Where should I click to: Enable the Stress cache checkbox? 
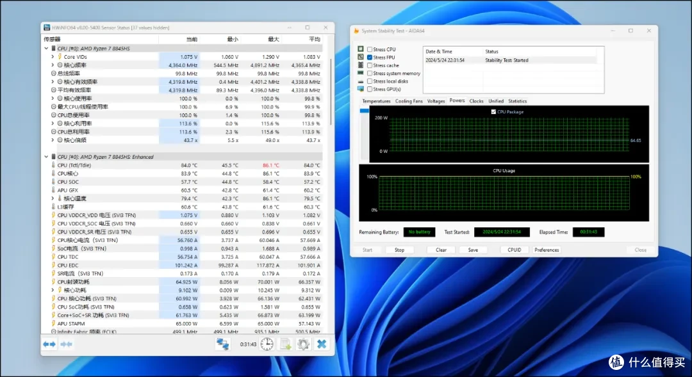[370, 65]
